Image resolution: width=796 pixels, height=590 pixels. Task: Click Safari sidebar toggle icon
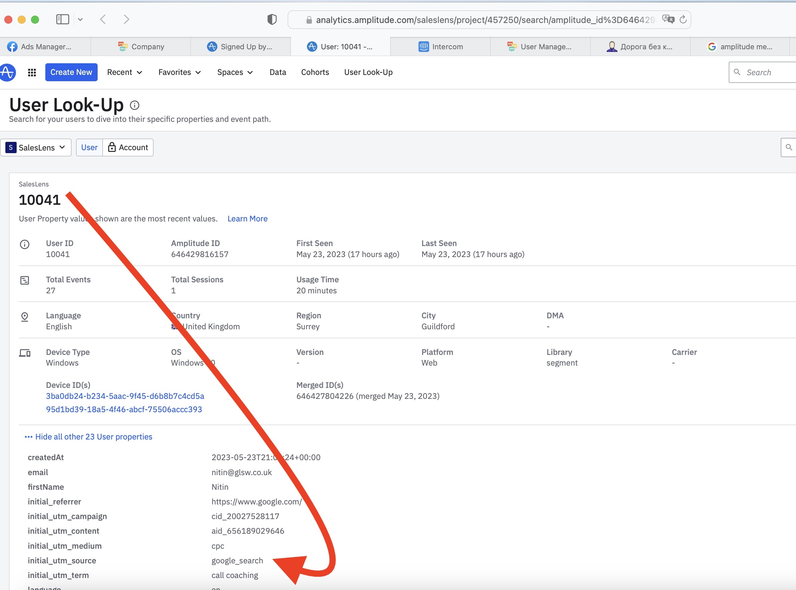point(63,19)
